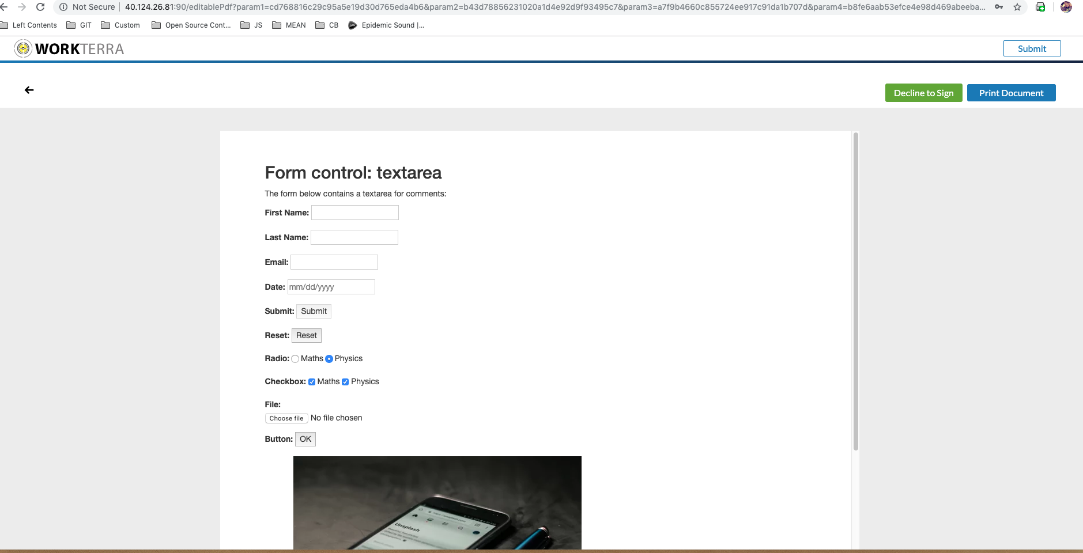Viewport: 1083px width, 553px height.
Task: Click the back arrow icon on the page
Action: 29,90
